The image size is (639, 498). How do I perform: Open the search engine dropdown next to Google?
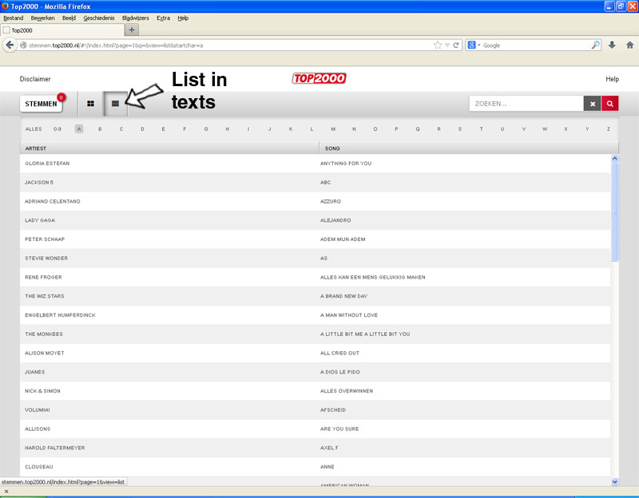click(x=473, y=45)
